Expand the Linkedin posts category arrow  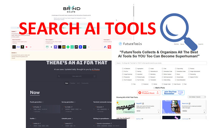tap(72, 119)
